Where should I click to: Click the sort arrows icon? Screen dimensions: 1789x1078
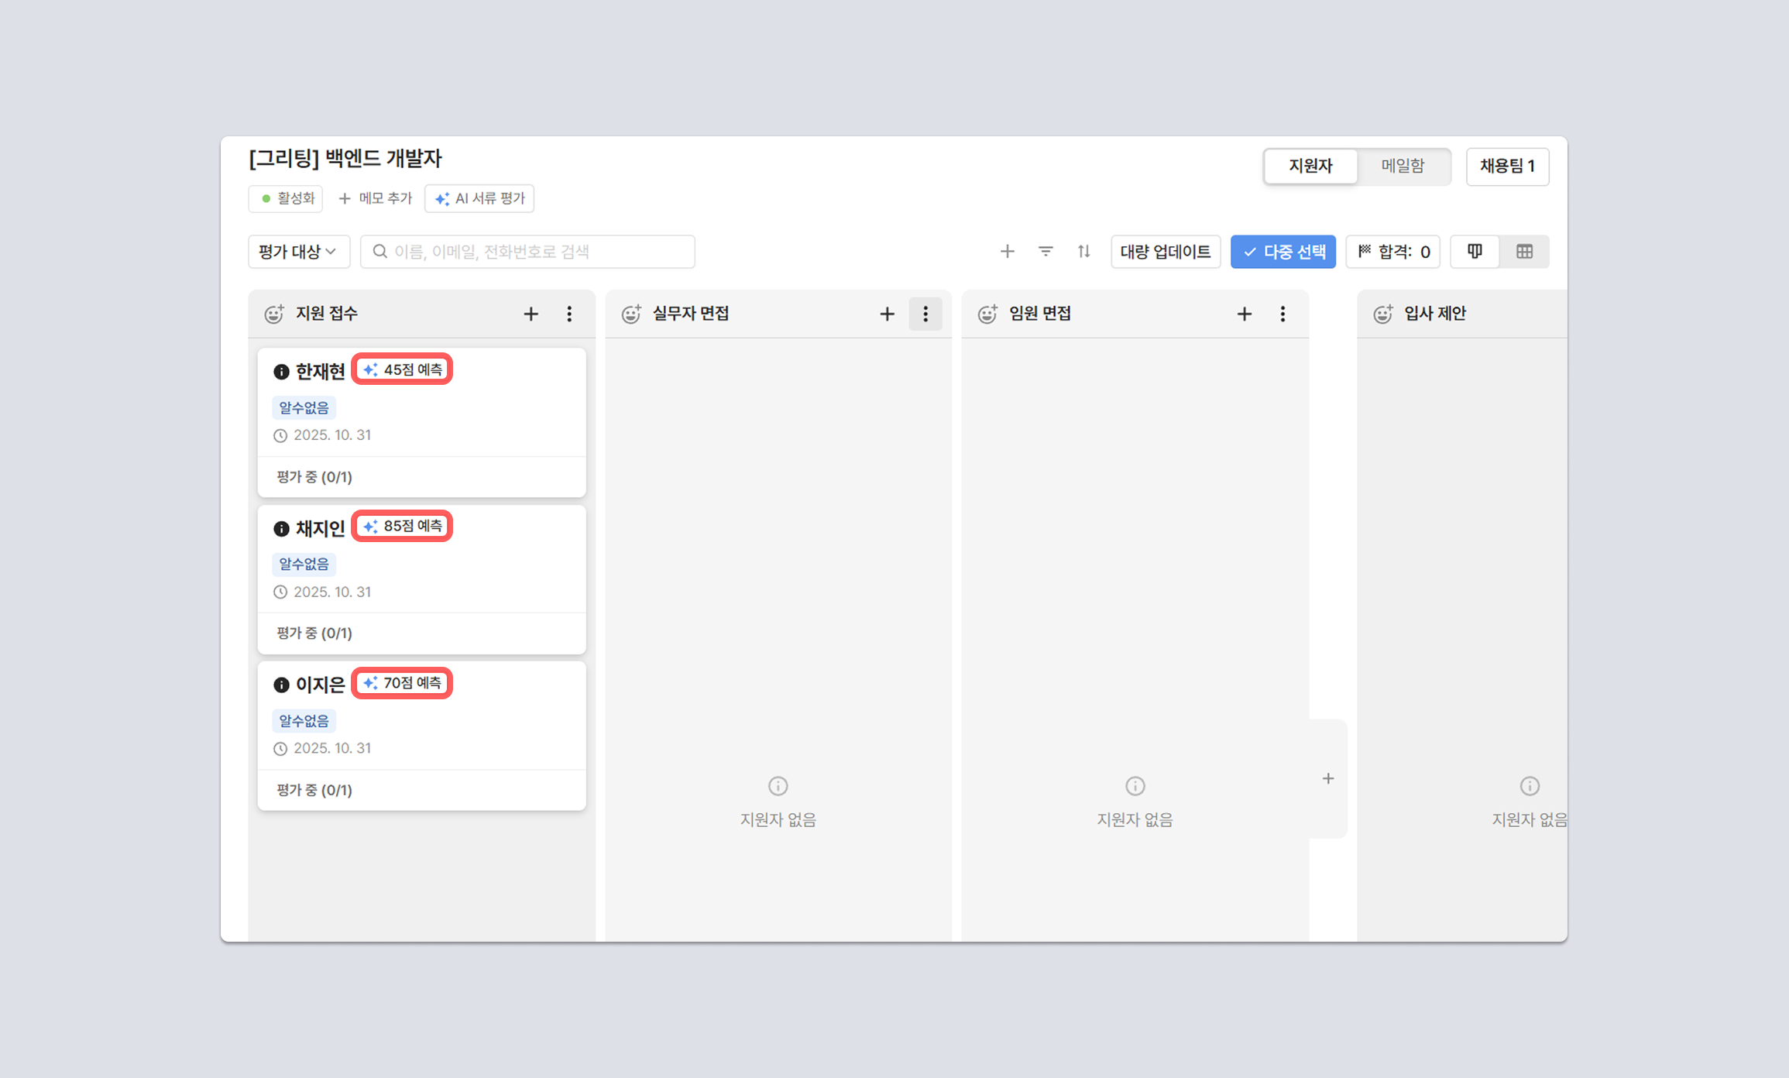pyautogui.click(x=1083, y=252)
